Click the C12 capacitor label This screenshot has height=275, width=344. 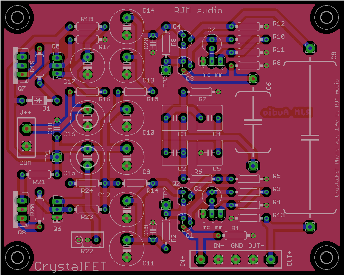(x=104, y=195)
